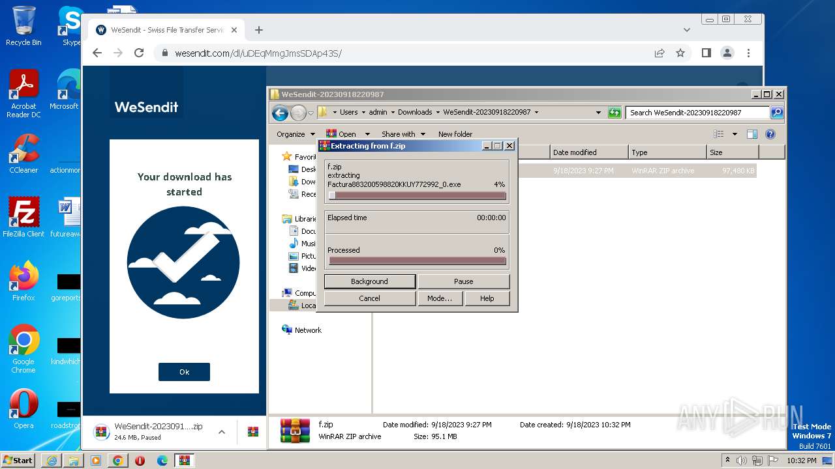Viewport: 835px width, 469px height.
Task: Click the file extraction progress bar
Action: [417, 195]
